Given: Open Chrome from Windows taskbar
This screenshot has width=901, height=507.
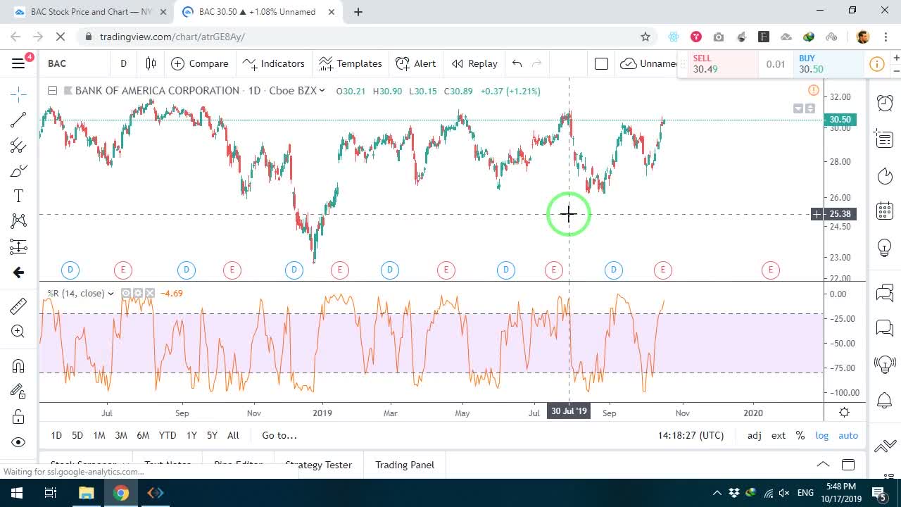Looking at the screenshot, I should 121,493.
